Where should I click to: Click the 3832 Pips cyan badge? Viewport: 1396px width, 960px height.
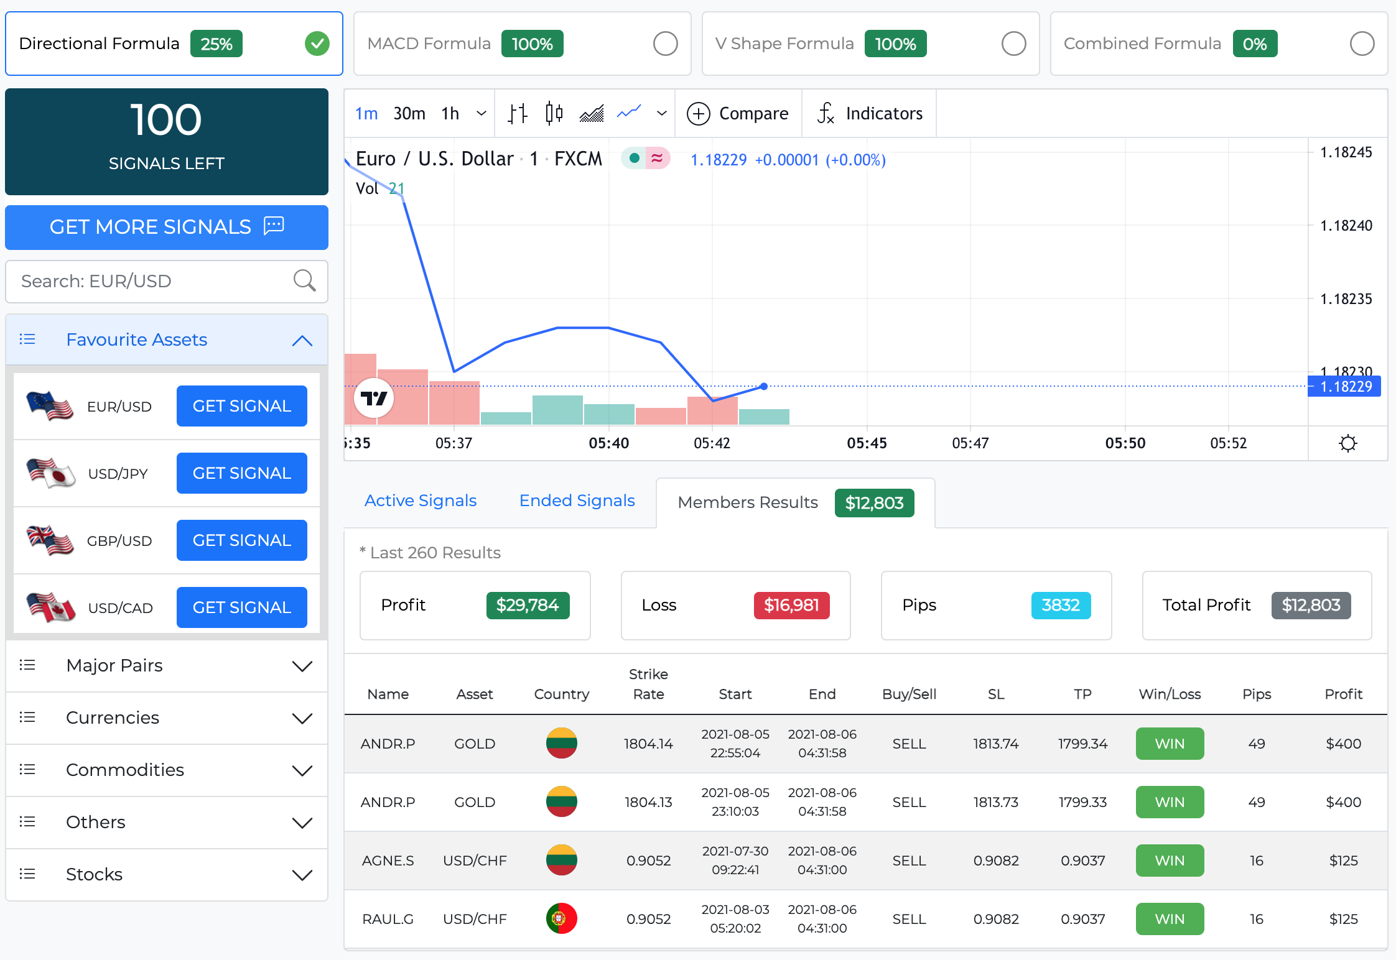1061,605
